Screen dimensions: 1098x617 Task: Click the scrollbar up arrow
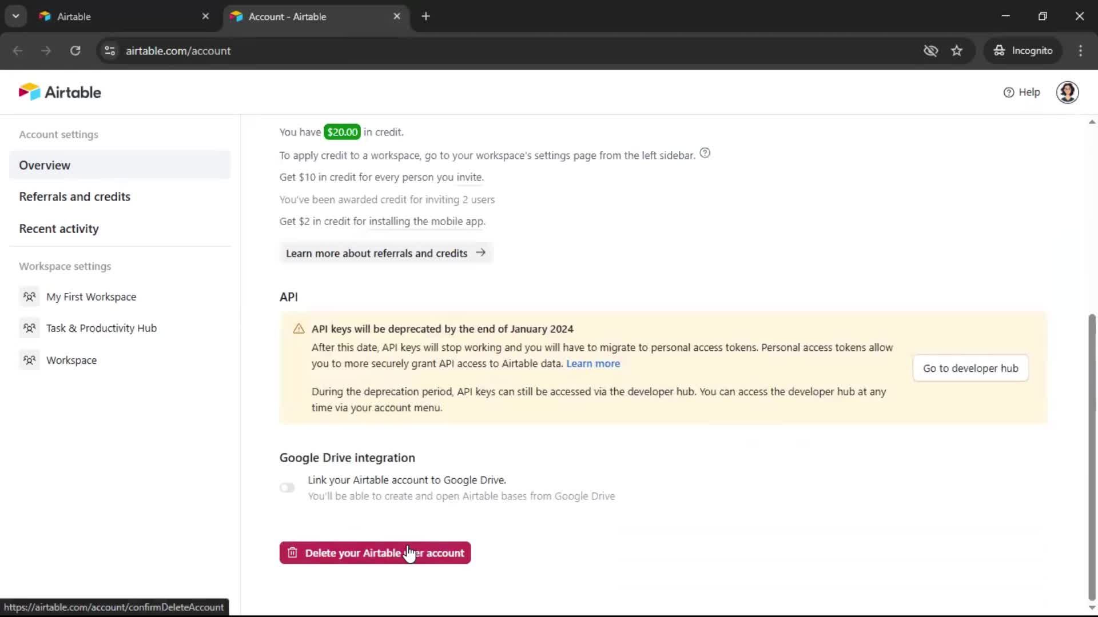click(1092, 122)
